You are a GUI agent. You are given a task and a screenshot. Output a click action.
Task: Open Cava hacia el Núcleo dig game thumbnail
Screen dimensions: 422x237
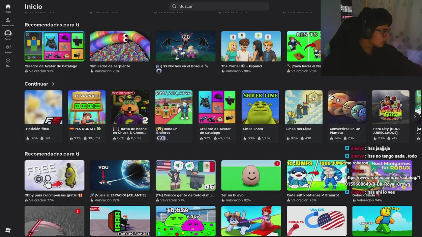[x=304, y=46]
